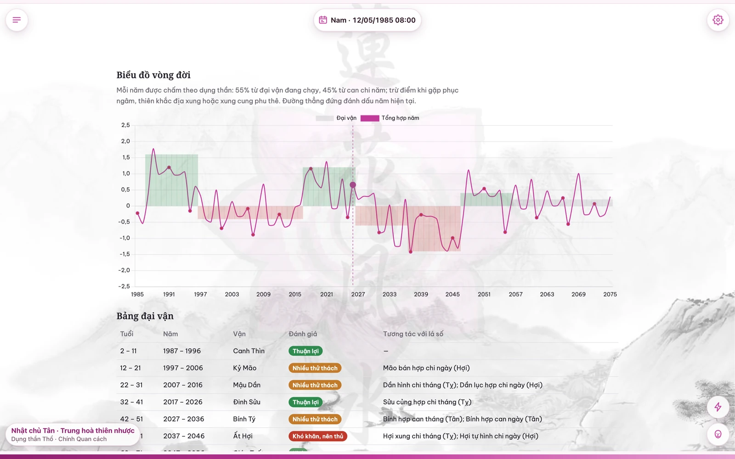Screen dimensions: 735x459
Task: Select the Canh Thìn row cell
Action: pos(249,351)
